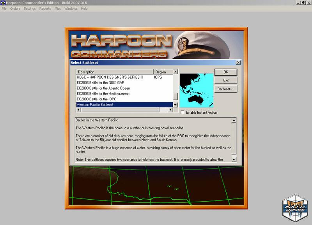Screen dimensions: 312x225
Task: Select EC2003 Battle for the GIUK GAP
Action: coord(124,83)
